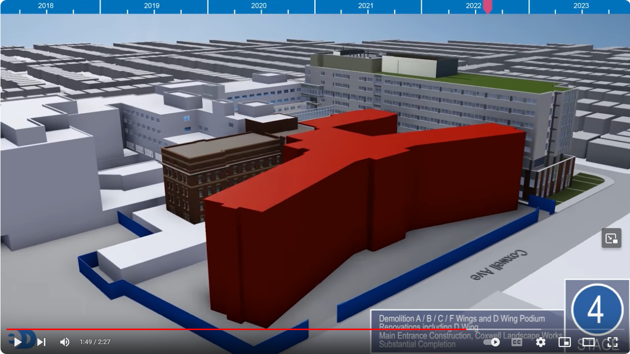Click the 1:49 / 2:27 time display
Viewport: 630px width, 354px height.
95,342
